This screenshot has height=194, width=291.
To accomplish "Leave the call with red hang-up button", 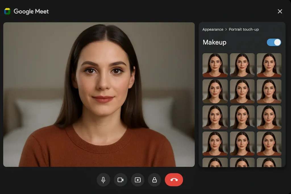I will click(x=174, y=180).
